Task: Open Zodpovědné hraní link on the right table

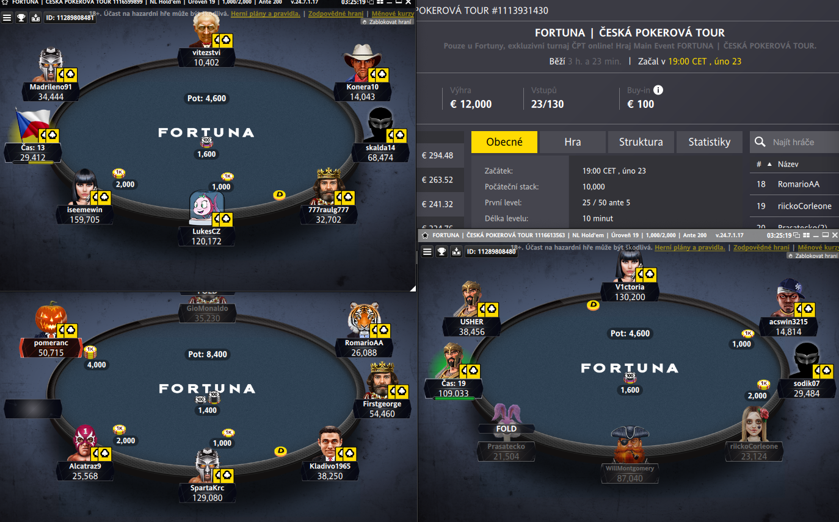Action: (x=761, y=248)
